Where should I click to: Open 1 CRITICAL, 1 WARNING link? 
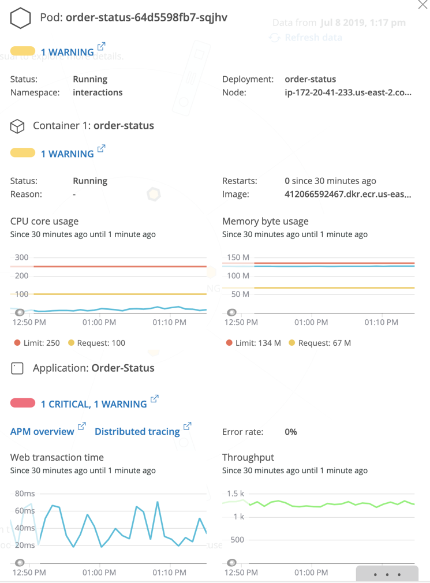[x=94, y=404]
